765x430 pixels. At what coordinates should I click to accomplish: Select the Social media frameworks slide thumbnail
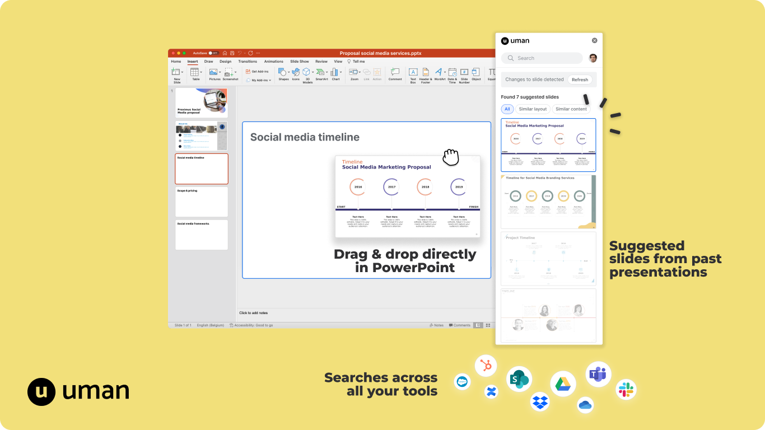202,235
